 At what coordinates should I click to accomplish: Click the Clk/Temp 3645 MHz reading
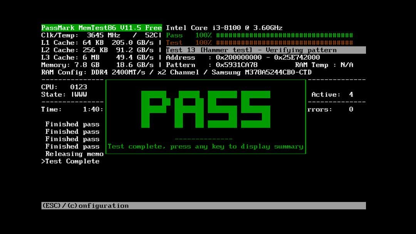[89, 35]
